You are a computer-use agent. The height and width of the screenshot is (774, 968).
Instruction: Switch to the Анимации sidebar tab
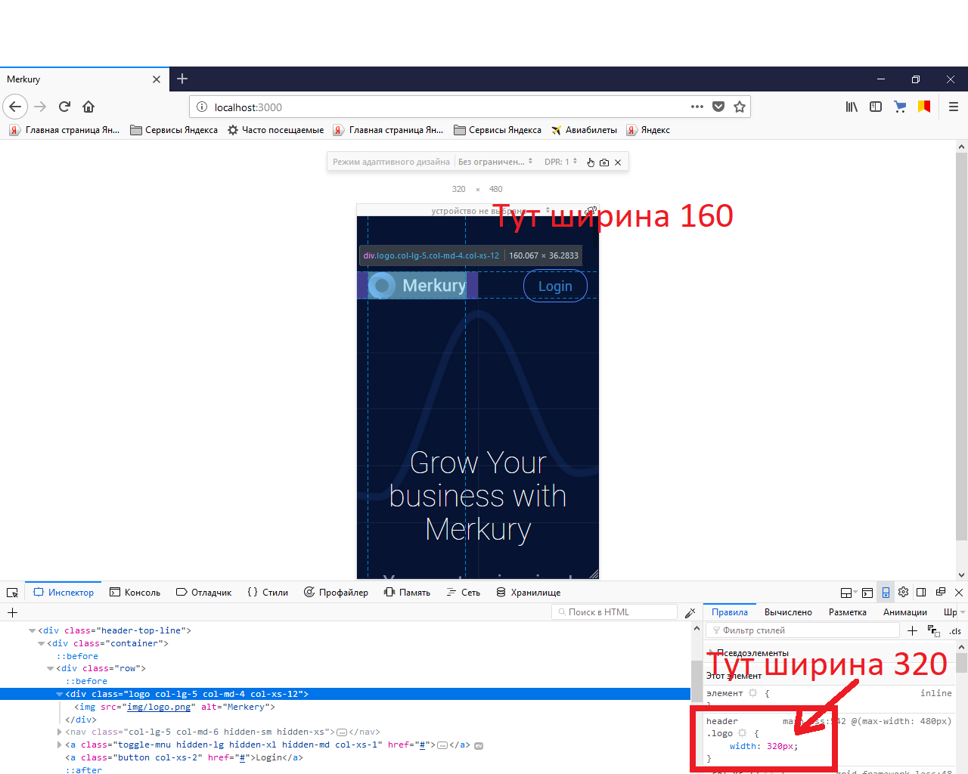point(904,612)
